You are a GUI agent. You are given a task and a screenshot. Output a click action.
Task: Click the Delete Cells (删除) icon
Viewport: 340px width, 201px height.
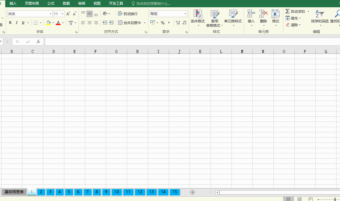(x=264, y=14)
